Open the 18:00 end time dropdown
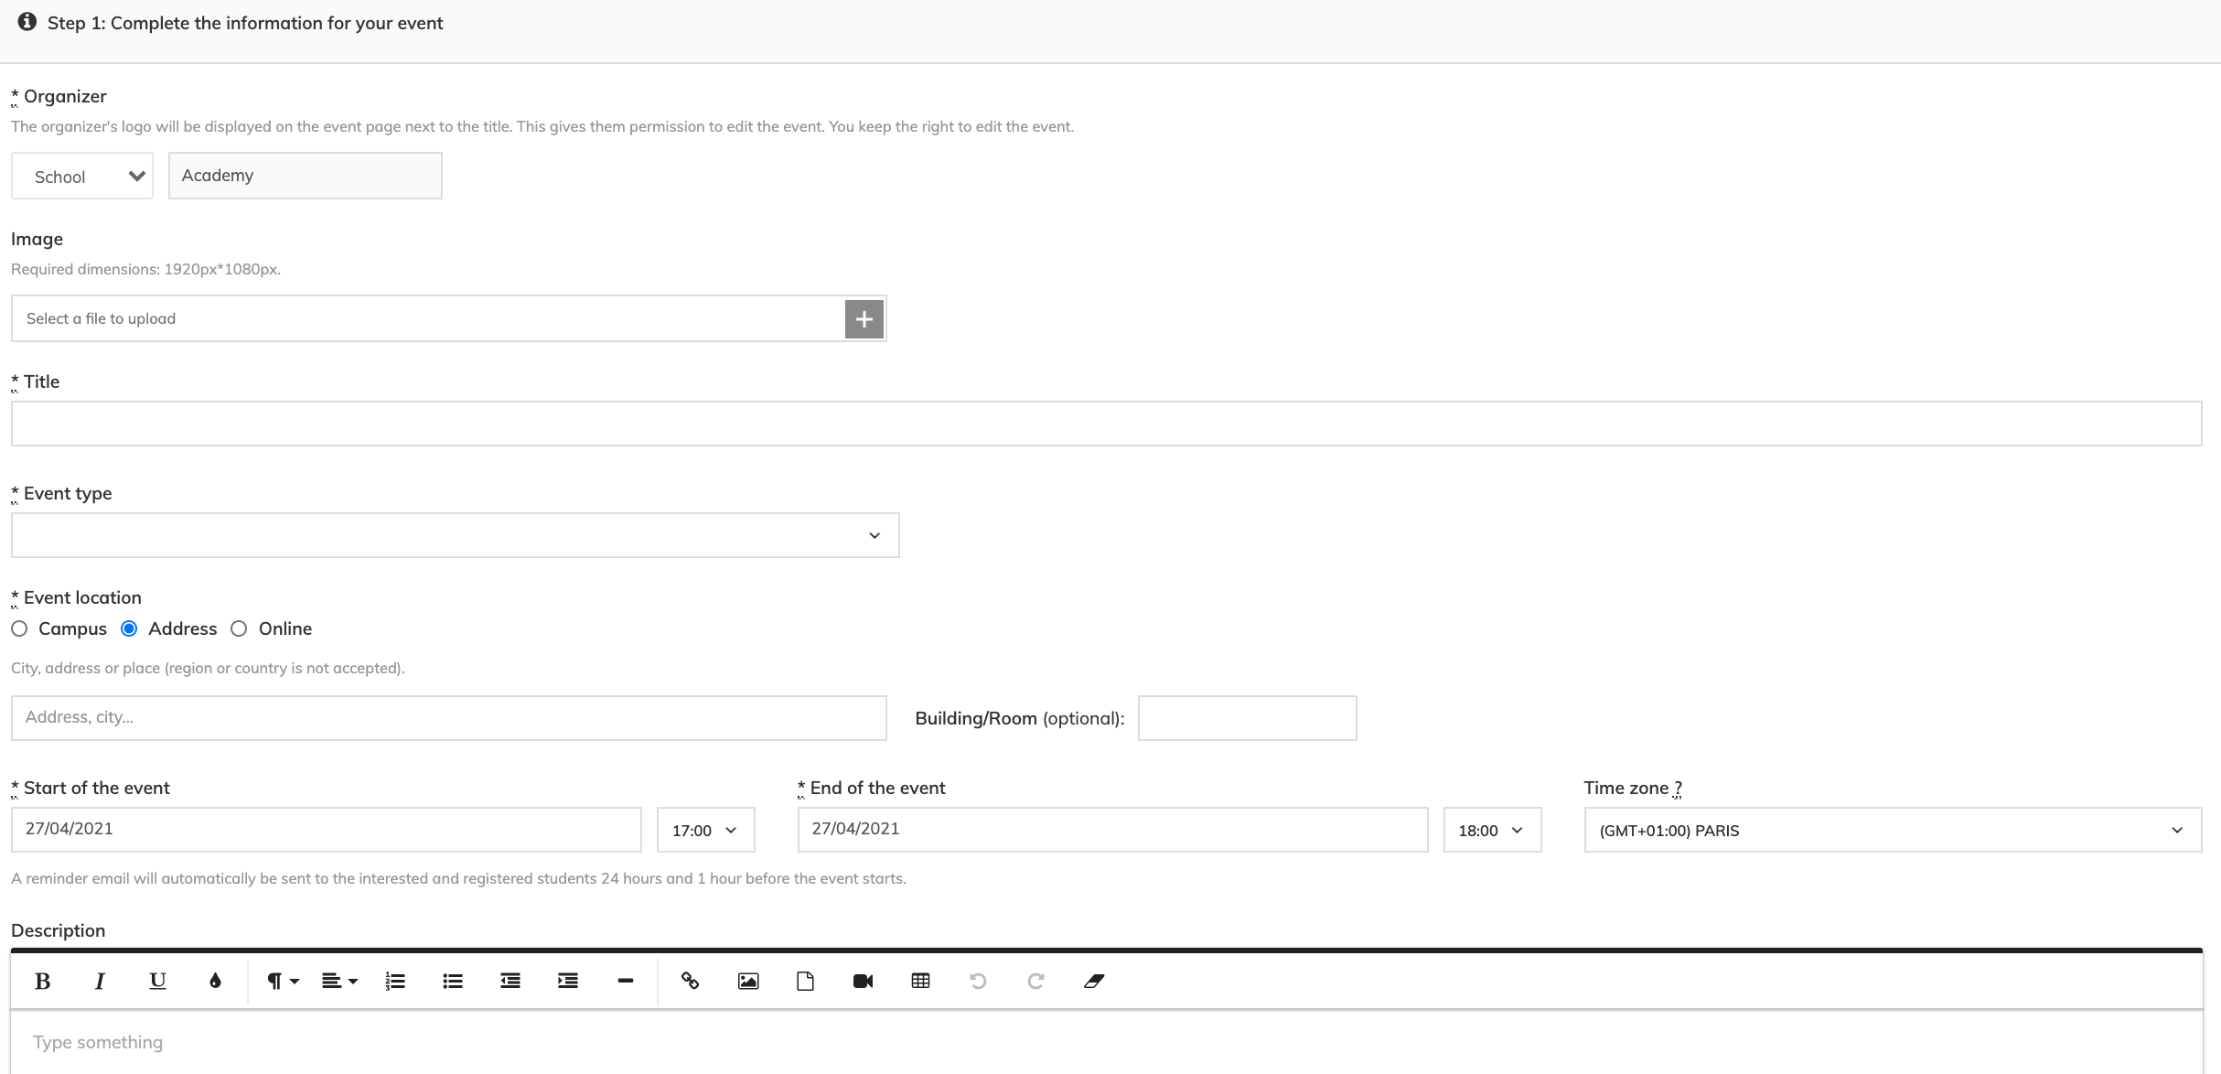This screenshot has width=2221, height=1074. click(x=1492, y=830)
